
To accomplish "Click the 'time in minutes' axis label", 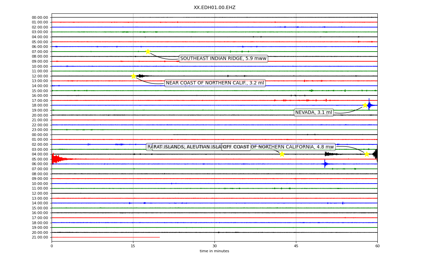I will [214, 251].
